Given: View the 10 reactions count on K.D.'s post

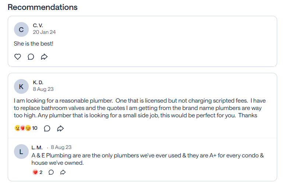Looking at the screenshot, I should tap(35, 128).
